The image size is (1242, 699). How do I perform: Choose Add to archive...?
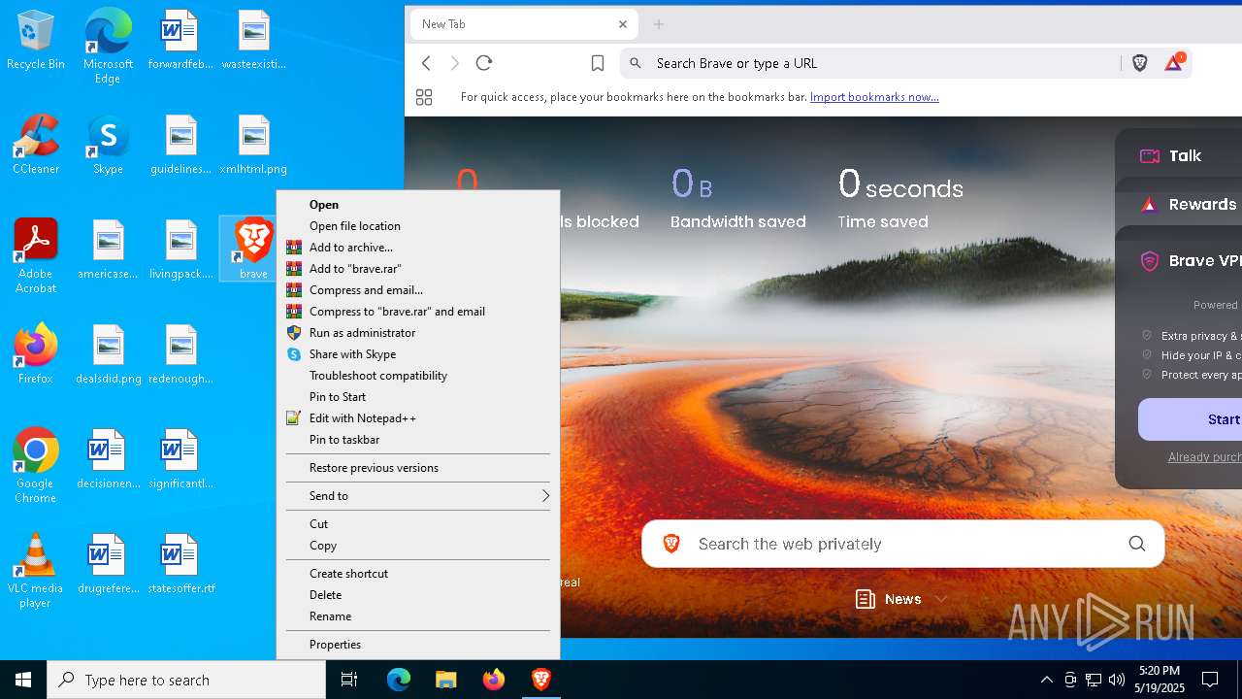coord(418,248)
